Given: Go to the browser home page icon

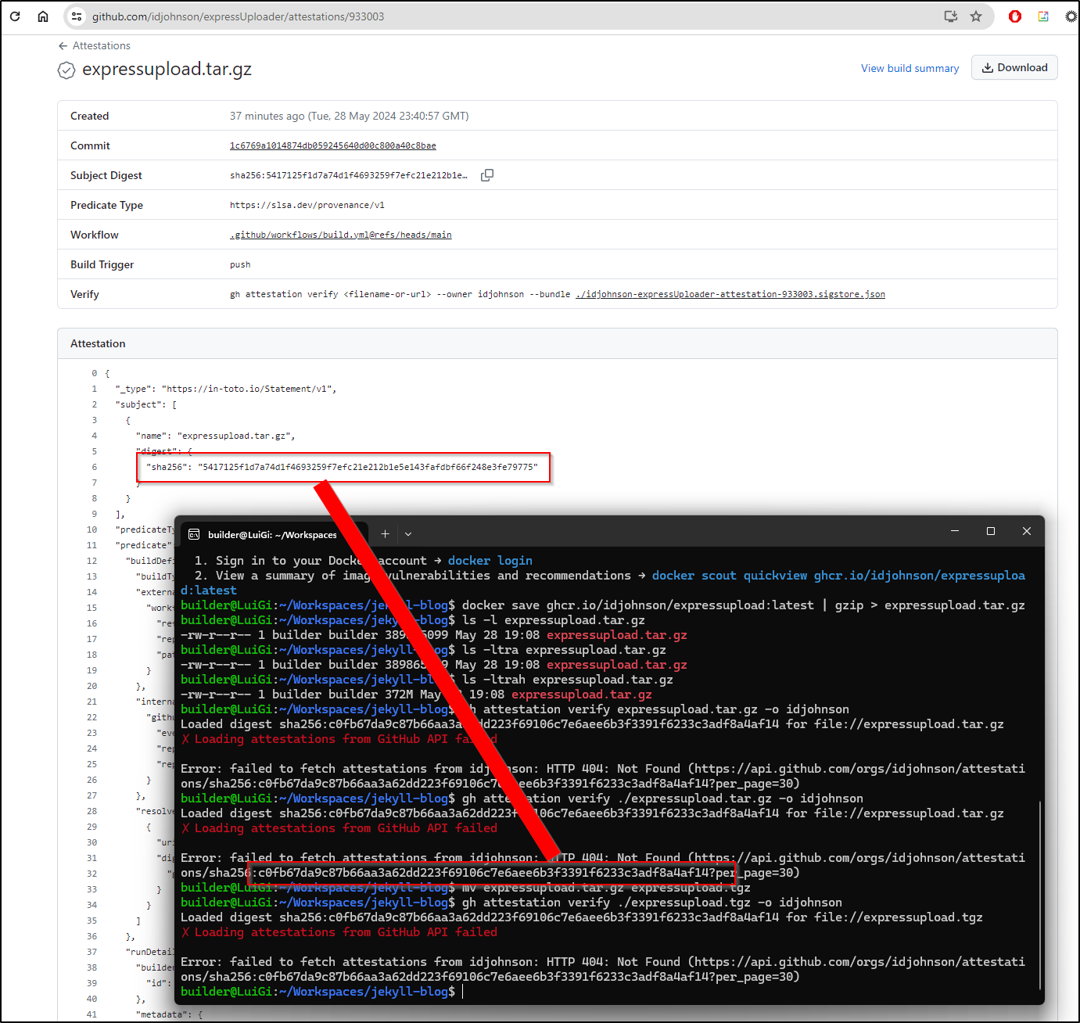Looking at the screenshot, I should 43,16.
